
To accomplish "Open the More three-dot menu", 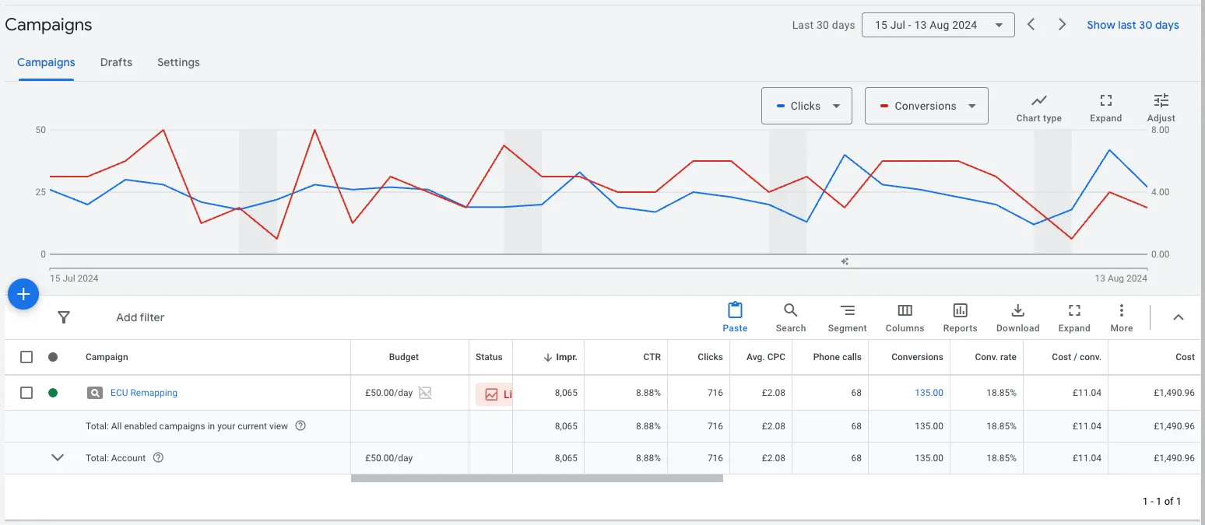I will [x=1121, y=311].
